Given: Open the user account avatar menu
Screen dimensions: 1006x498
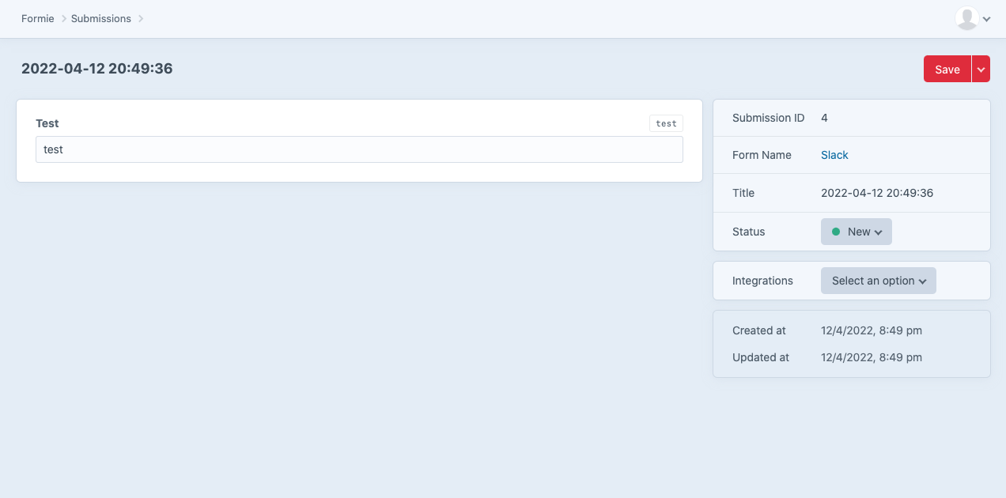Looking at the screenshot, I should [966, 18].
